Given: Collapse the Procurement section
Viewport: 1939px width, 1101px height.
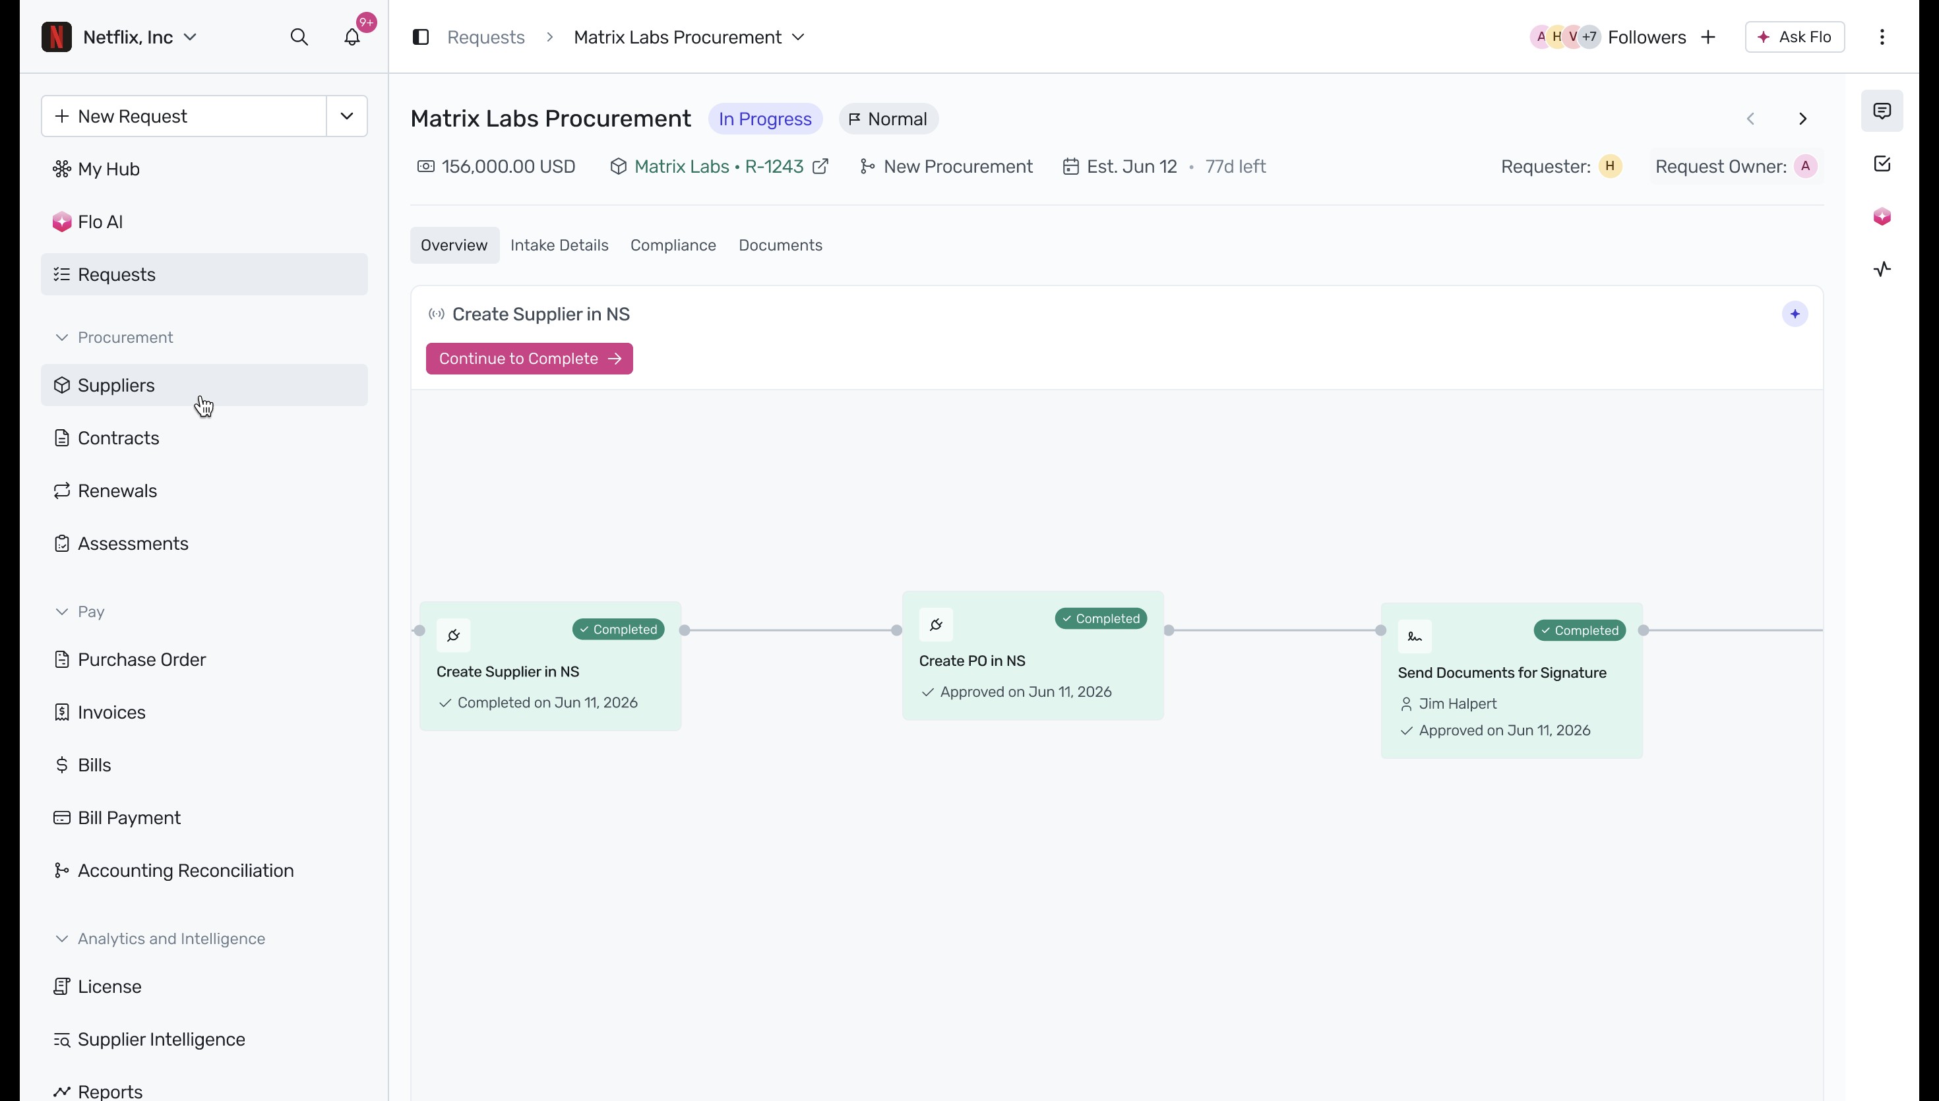Looking at the screenshot, I should tap(113, 338).
